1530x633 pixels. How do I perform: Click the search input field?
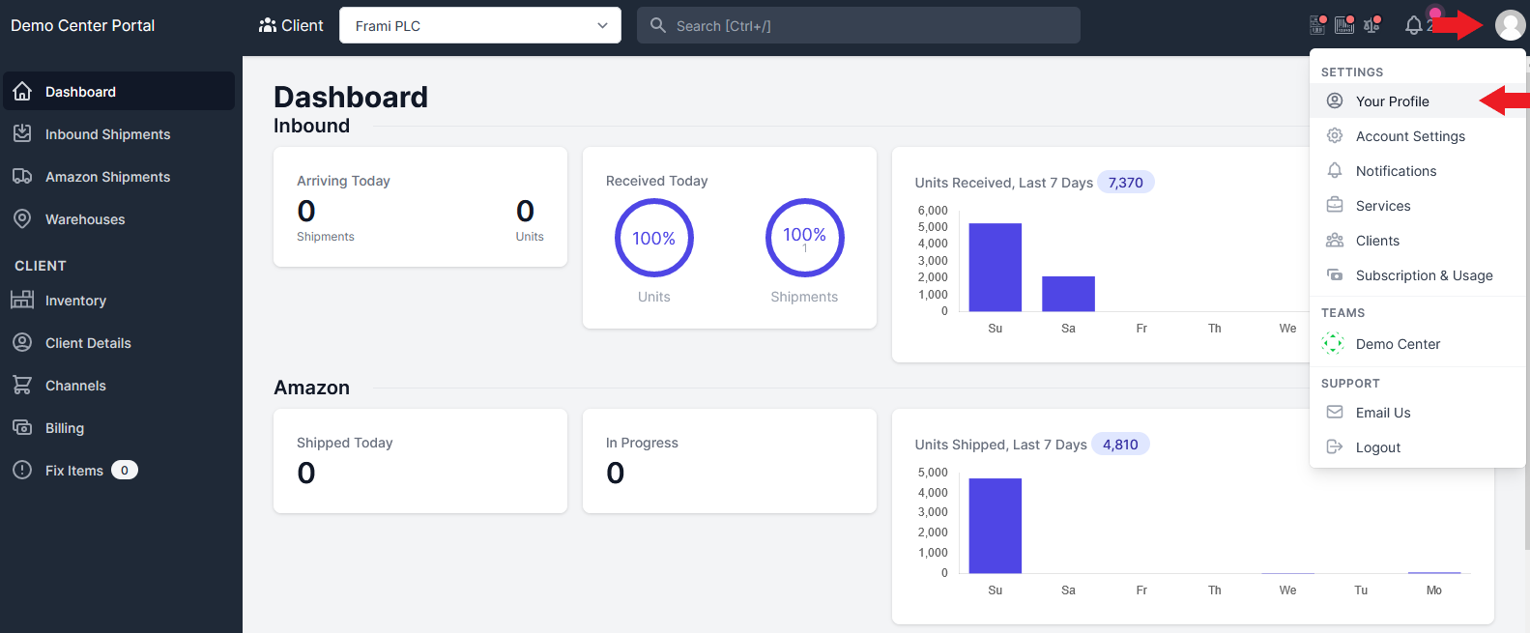tap(858, 25)
